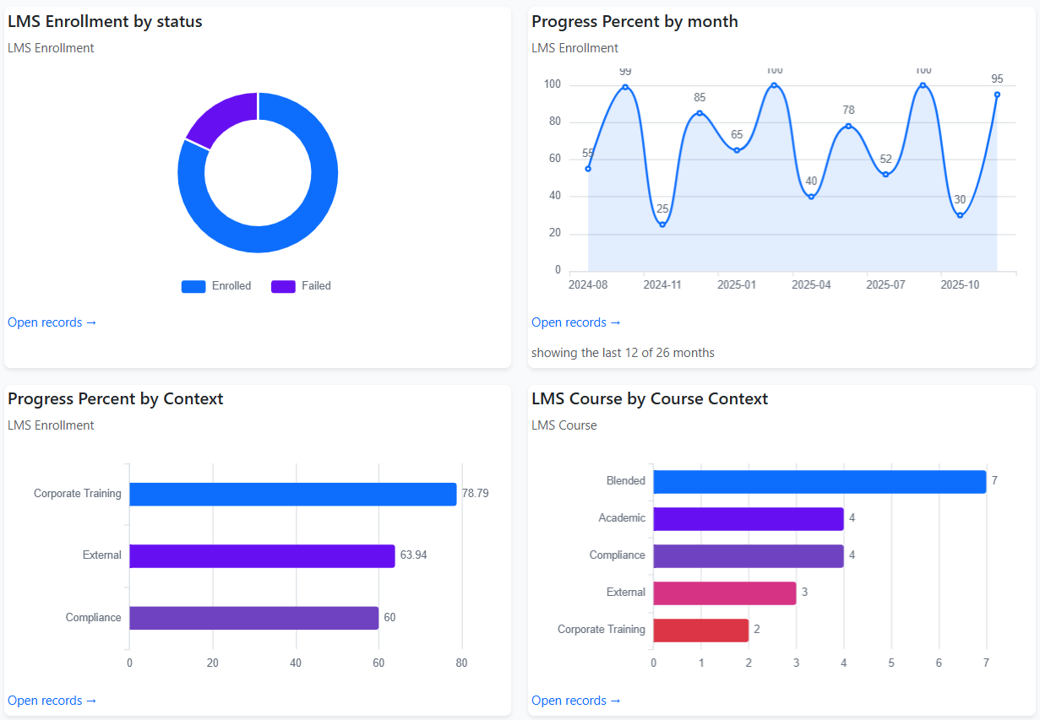This screenshot has height=720, width=1040.
Task: Click the Academic course bar
Action: pos(749,518)
